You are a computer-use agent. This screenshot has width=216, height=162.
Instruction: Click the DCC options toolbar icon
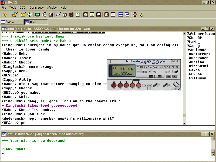pos(99,15)
